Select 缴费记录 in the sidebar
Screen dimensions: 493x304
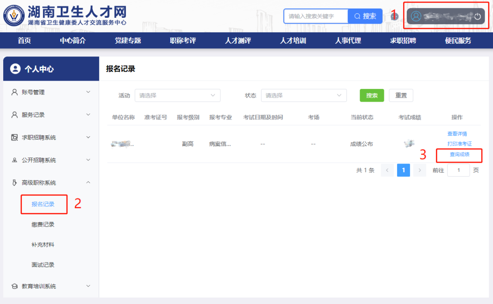coord(43,224)
